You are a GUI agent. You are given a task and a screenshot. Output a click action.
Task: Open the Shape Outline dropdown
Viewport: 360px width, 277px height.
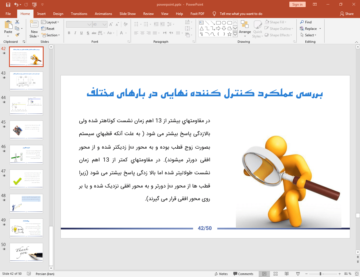[279, 29]
